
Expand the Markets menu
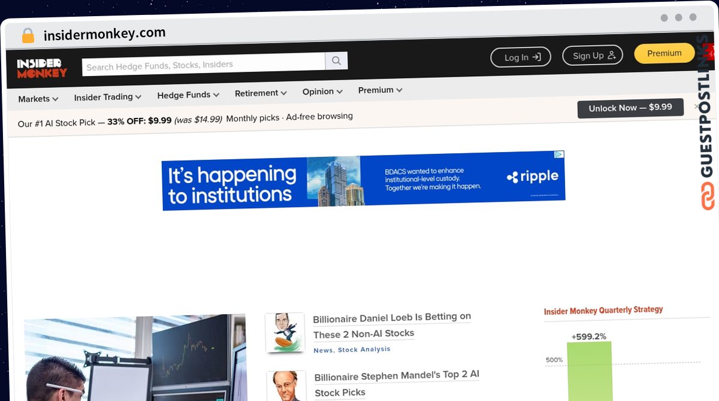38,99
